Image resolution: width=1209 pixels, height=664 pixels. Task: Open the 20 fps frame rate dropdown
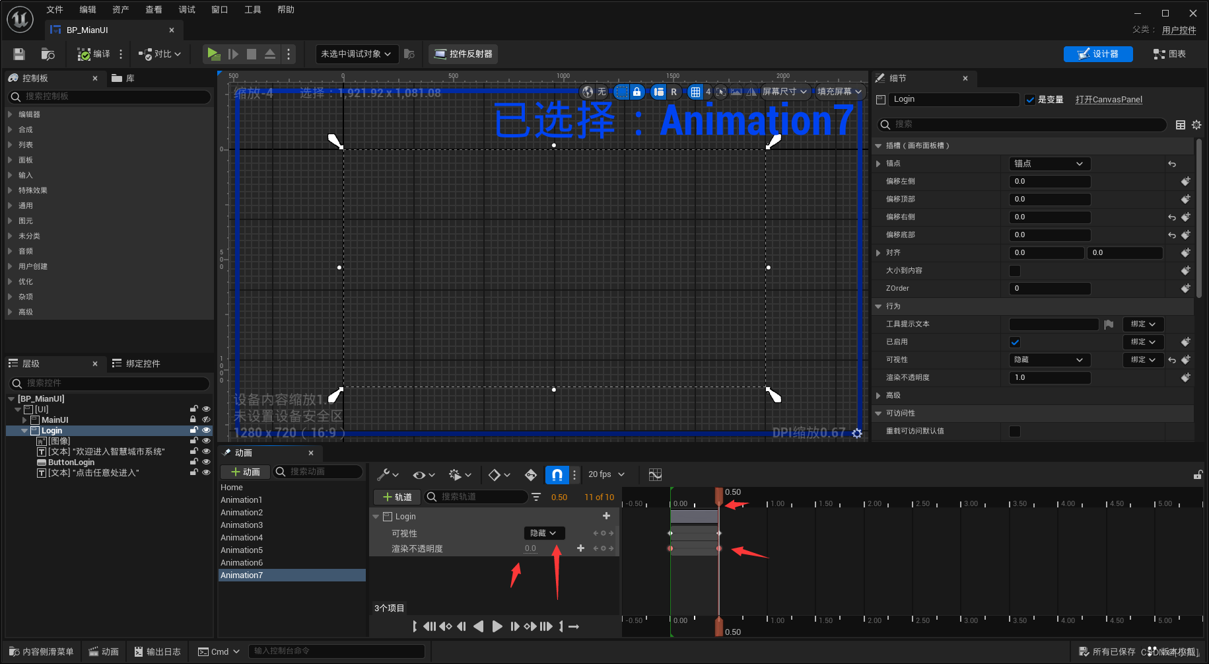(x=606, y=474)
